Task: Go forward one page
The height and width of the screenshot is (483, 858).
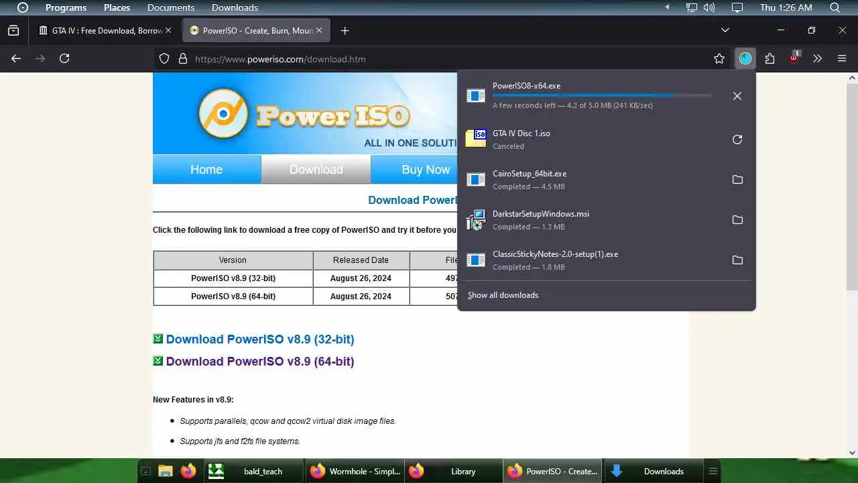Action: click(40, 58)
